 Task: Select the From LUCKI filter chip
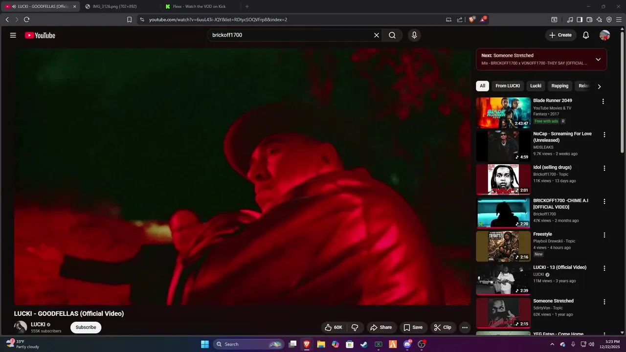tap(508, 86)
